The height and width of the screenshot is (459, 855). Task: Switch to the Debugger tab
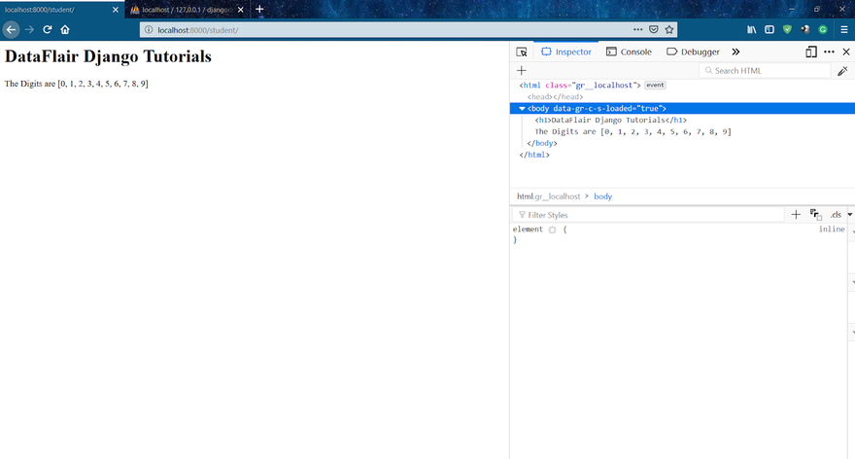[694, 52]
